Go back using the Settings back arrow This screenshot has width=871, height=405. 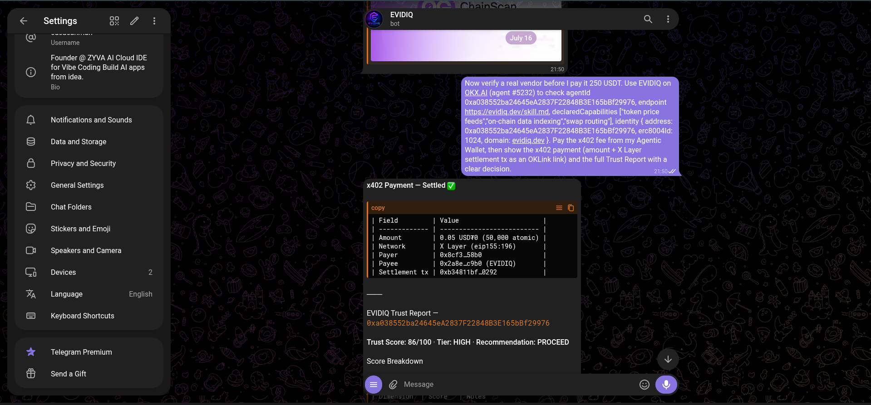[24, 21]
